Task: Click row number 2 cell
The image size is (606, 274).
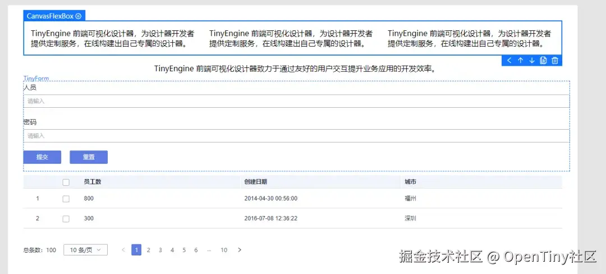Action: pos(38,219)
